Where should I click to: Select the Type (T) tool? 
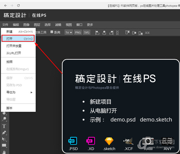4,126
